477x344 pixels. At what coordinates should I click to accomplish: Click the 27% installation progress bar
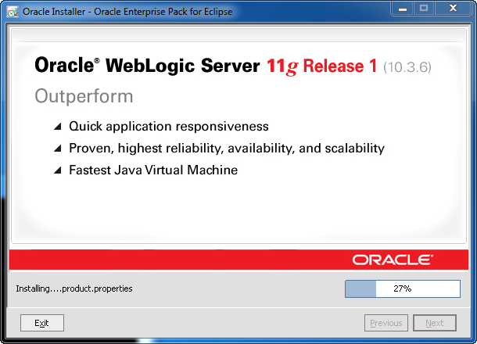[x=403, y=288]
